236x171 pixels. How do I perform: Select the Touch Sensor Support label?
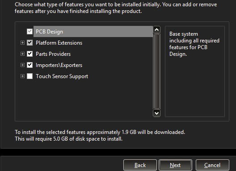62,76
